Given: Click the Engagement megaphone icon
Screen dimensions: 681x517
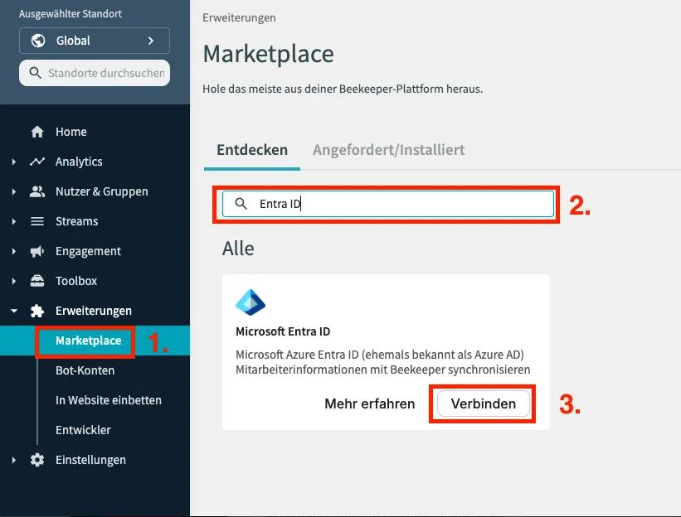Looking at the screenshot, I should [37, 251].
